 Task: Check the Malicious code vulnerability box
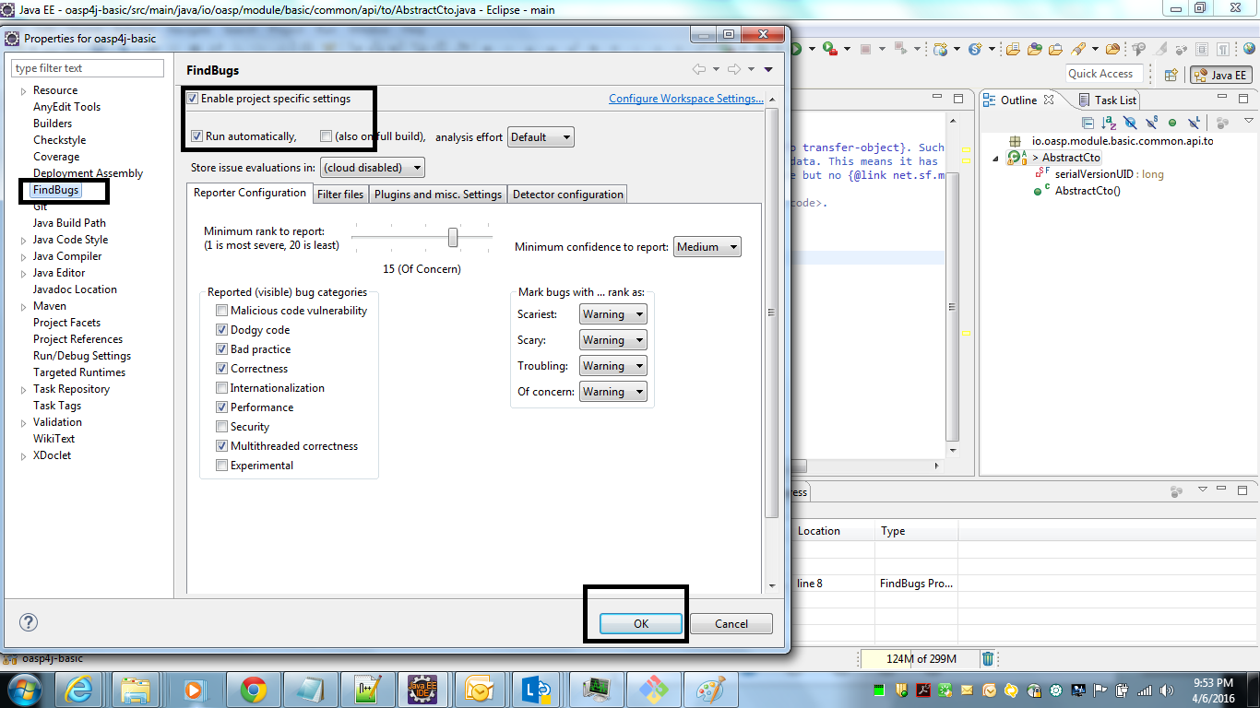tap(221, 311)
